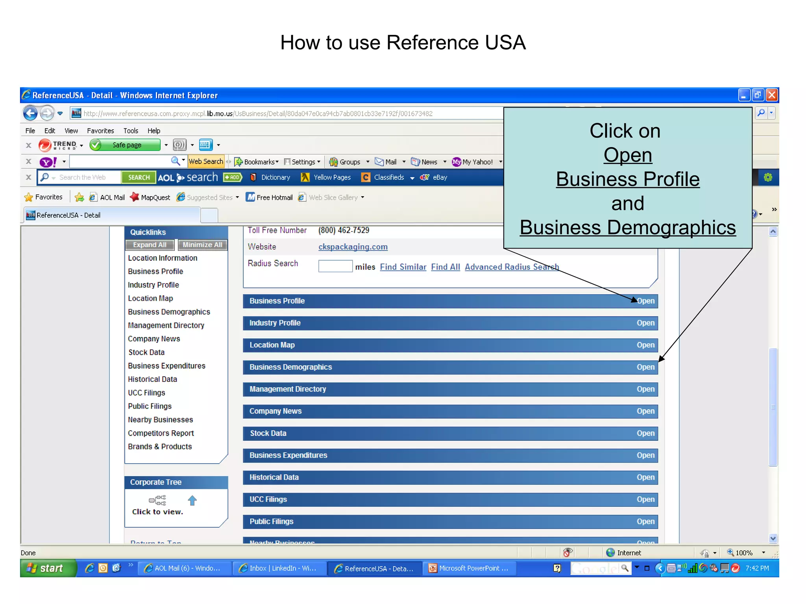The height and width of the screenshot is (604, 806).
Task: Click the green AOL +ADD button
Action: pyautogui.click(x=233, y=177)
